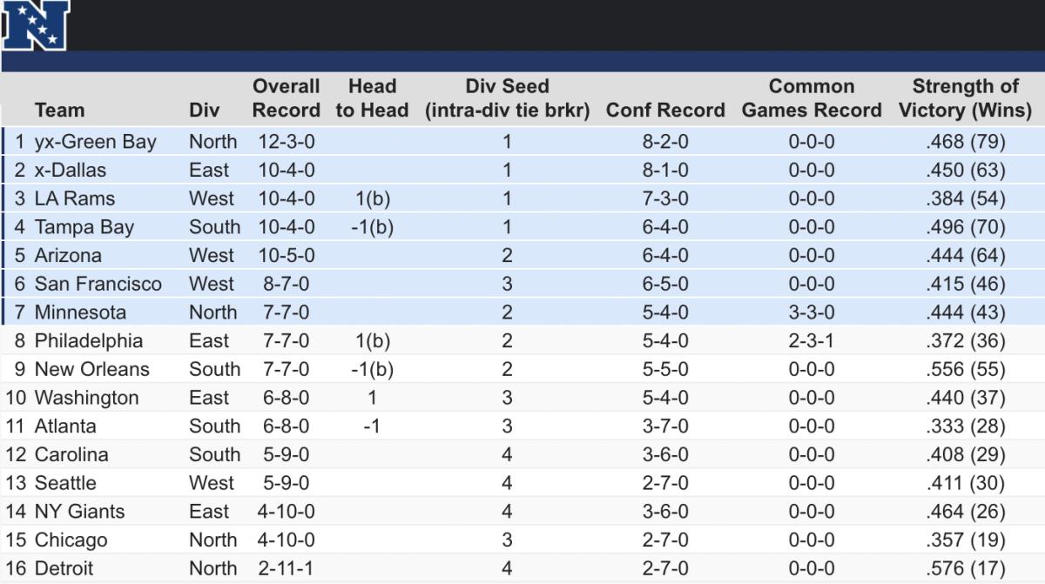Click the NFC logo icon
The image size is (1045, 584).
pos(35,25)
